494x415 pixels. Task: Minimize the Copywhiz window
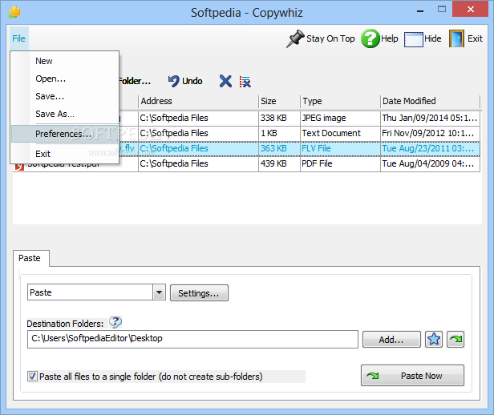coord(420,11)
